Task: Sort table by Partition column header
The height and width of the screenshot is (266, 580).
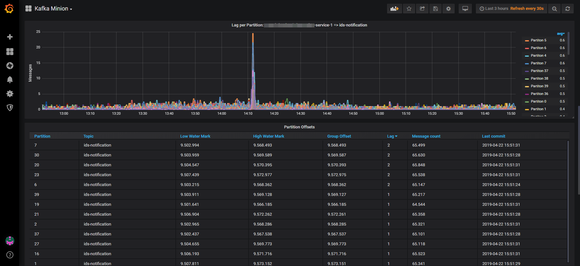Action: point(42,136)
